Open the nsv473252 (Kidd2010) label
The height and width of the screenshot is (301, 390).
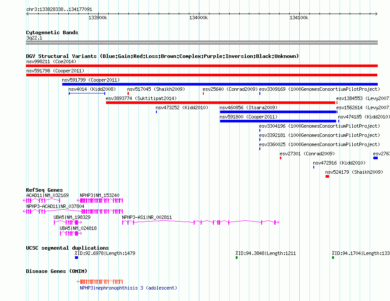182,107
